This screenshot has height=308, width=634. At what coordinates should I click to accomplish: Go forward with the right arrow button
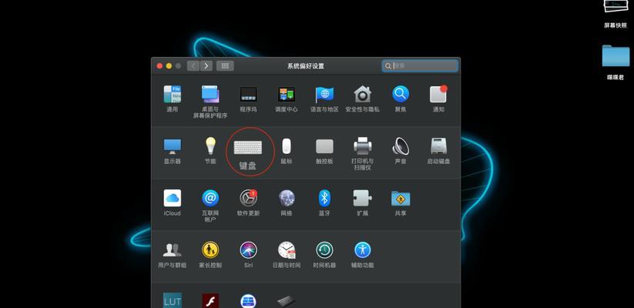[x=206, y=66]
